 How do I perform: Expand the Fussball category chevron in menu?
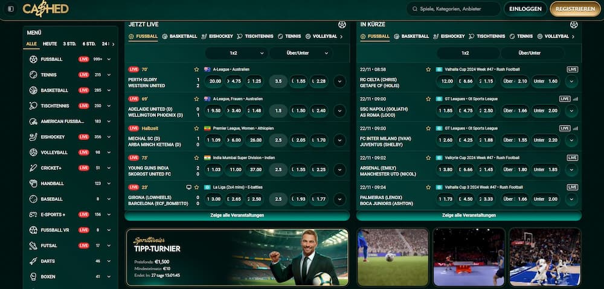pos(109,59)
